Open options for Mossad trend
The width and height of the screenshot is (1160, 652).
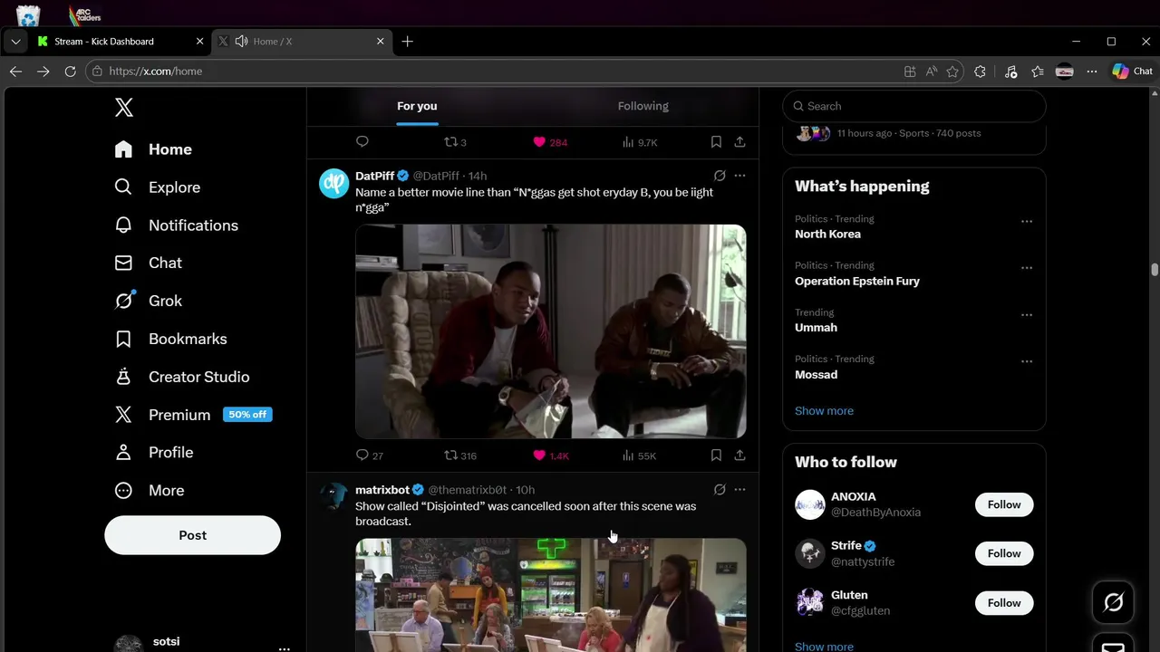point(1027,361)
